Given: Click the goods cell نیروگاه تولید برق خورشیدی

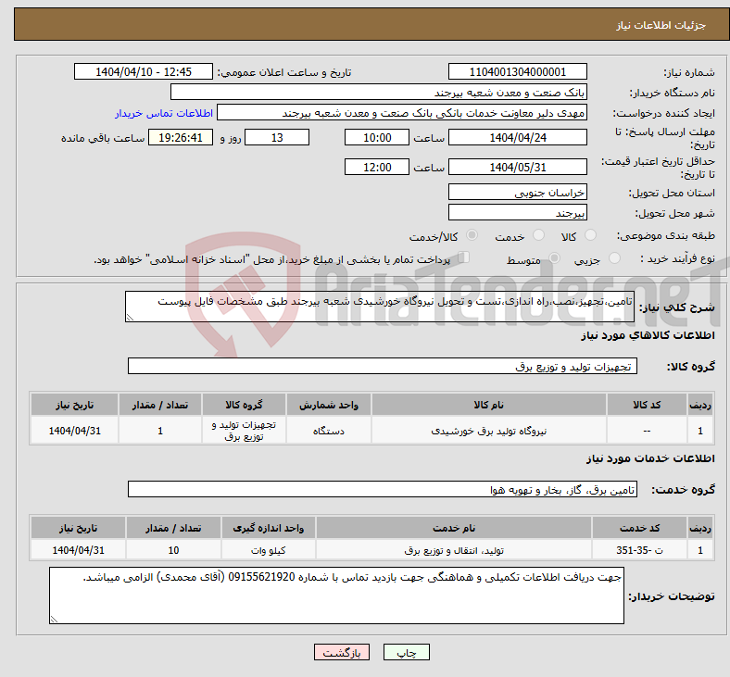Looking at the screenshot, I should click(x=489, y=431).
